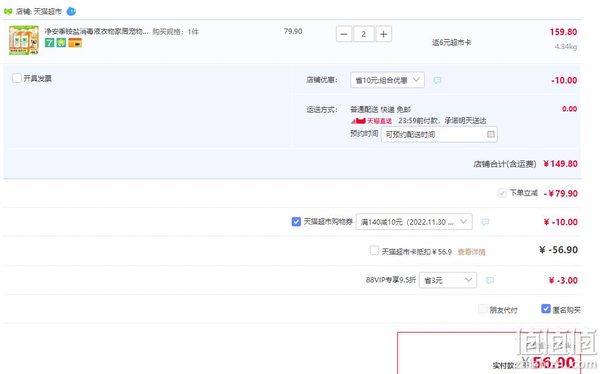602x374 pixels.
Task: Decrease quantity with the minus button
Action: 344,34
